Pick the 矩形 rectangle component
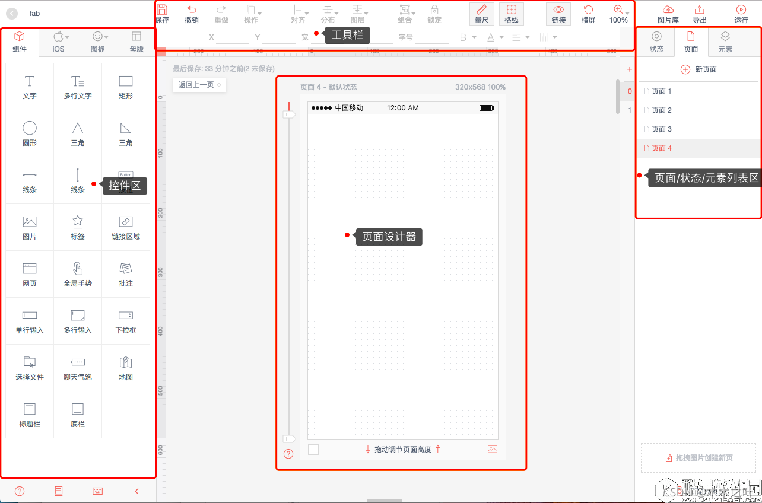This screenshot has height=503, width=762. [126, 87]
